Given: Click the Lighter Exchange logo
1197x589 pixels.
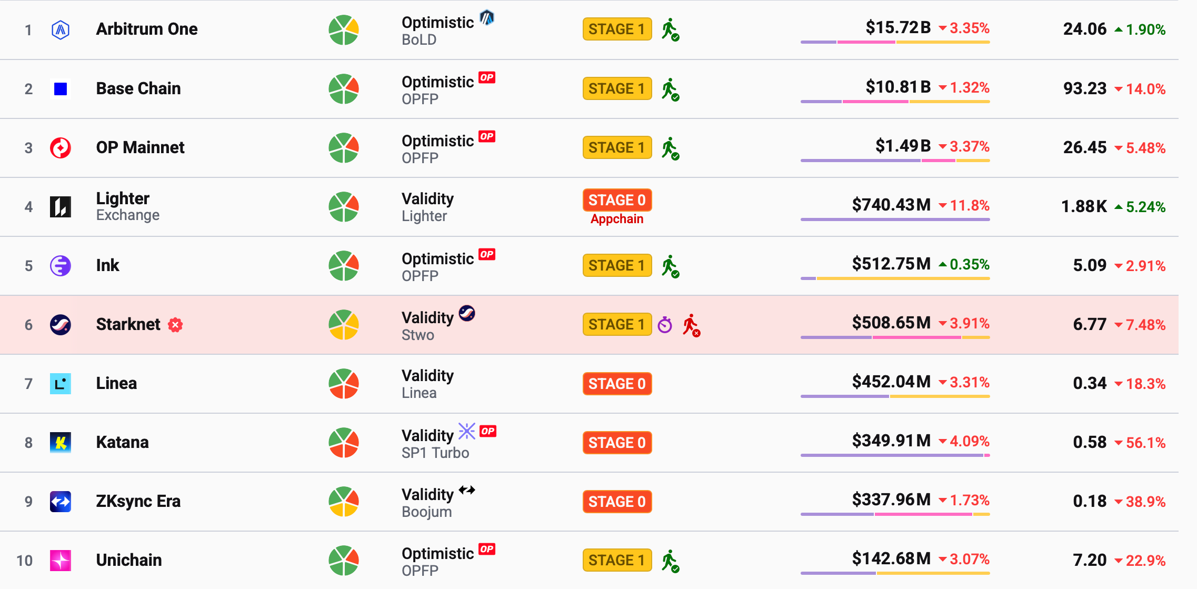Looking at the screenshot, I should pos(60,206).
